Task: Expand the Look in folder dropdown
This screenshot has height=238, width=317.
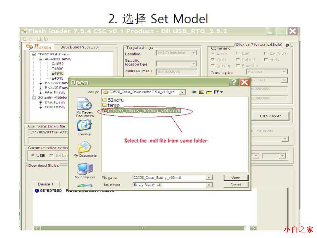Action: tap(182, 92)
